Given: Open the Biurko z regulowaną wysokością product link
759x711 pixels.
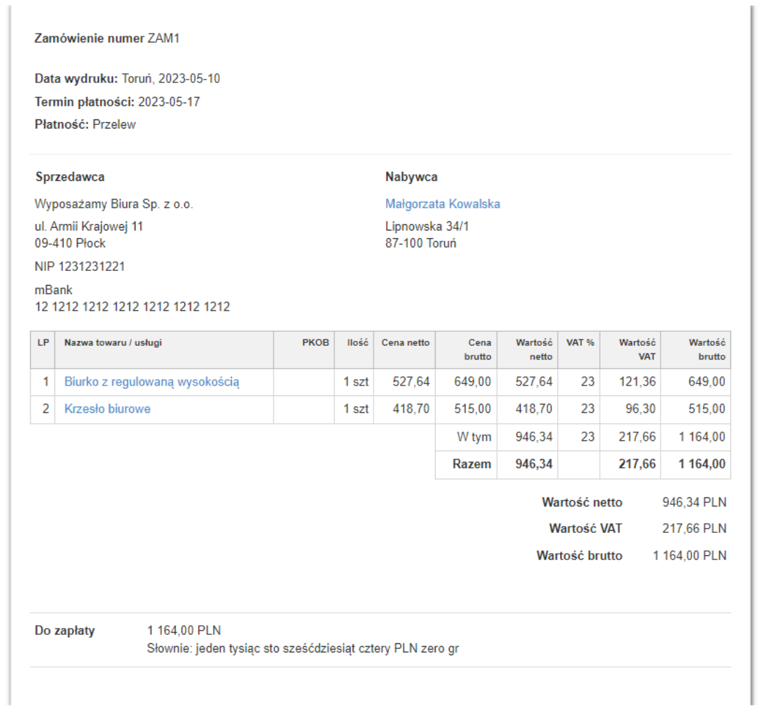Looking at the screenshot, I should [x=152, y=382].
